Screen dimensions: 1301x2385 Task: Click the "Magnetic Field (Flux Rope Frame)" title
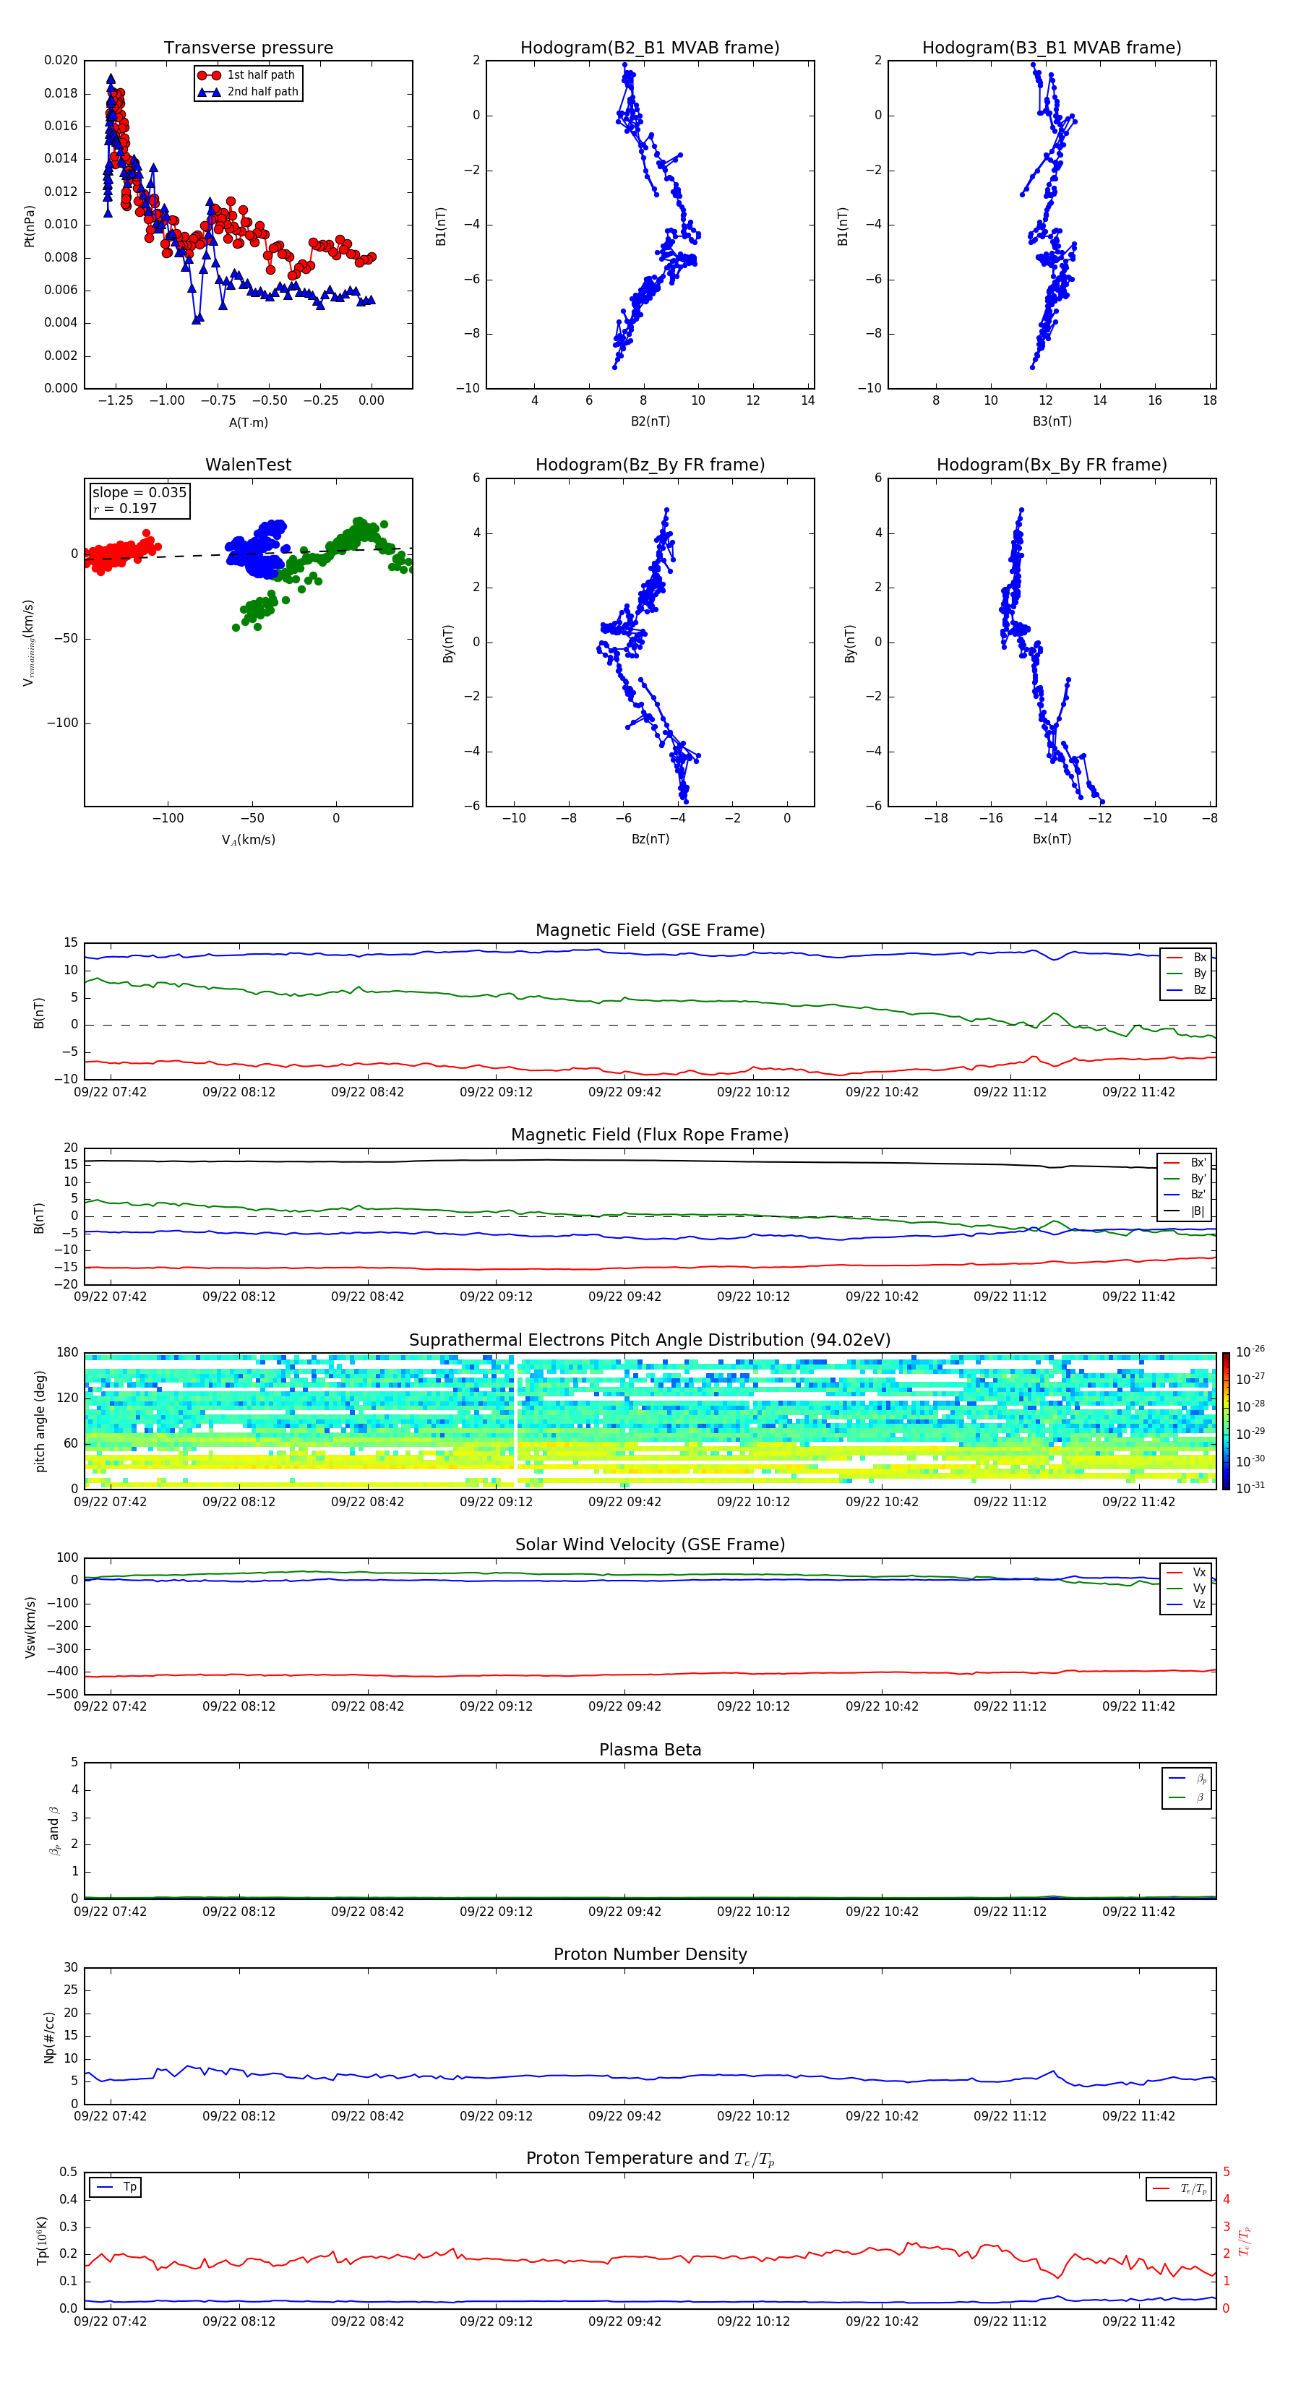pos(650,1135)
